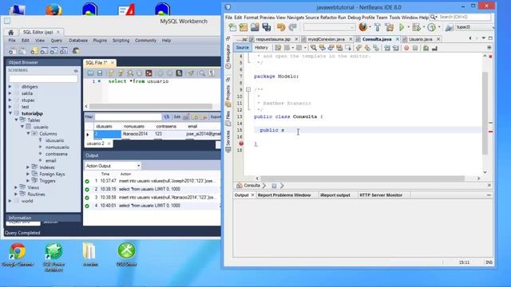The height and width of the screenshot is (287, 511).
Task: Execute query lightning icon in Workbench
Action: point(112,73)
